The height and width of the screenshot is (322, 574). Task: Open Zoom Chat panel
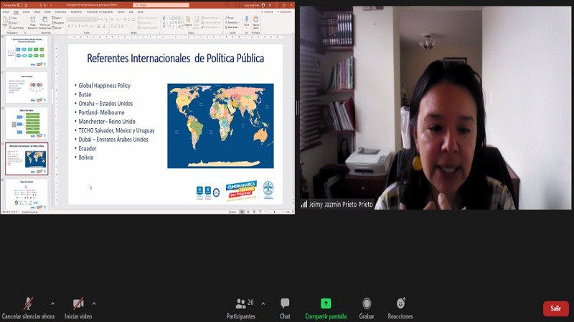click(285, 309)
